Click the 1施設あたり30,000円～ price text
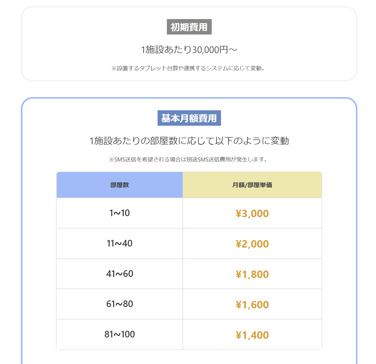 point(189,49)
